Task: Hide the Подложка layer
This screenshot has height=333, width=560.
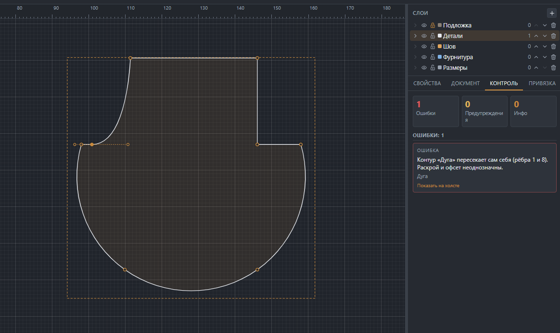Action: pyautogui.click(x=424, y=26)
